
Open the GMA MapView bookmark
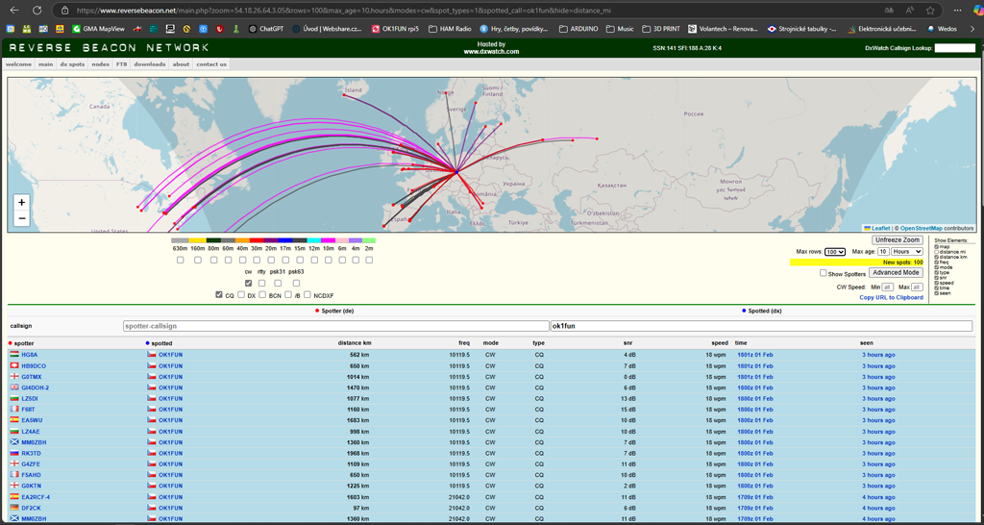click(99, 28)
